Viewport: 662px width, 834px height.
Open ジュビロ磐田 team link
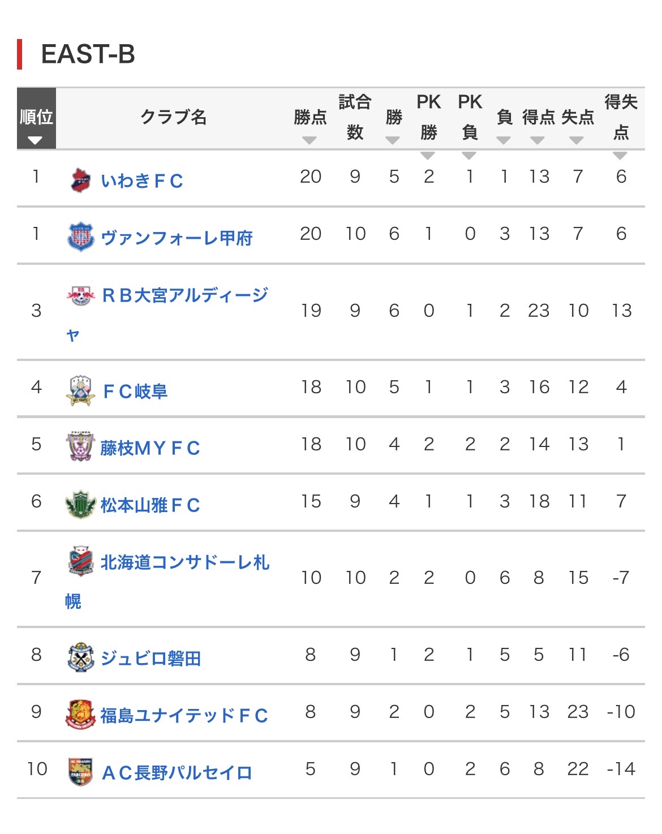(x=151, y=659)
